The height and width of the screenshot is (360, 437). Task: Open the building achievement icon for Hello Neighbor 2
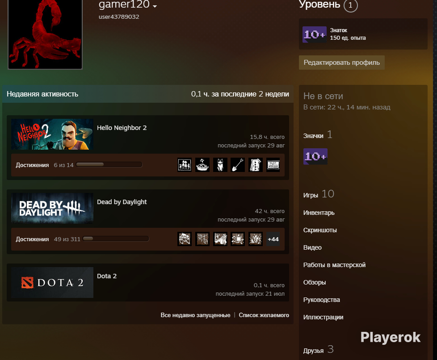pyautogui.click(x=256, y=165)
